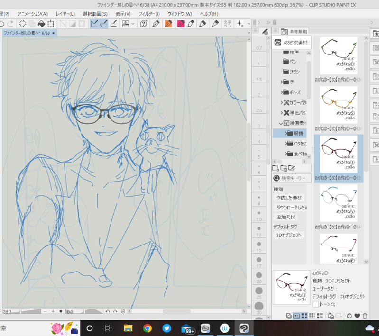Toggle multi-select checkbox icon in material palette
The image size is (379, 336).
288,316
